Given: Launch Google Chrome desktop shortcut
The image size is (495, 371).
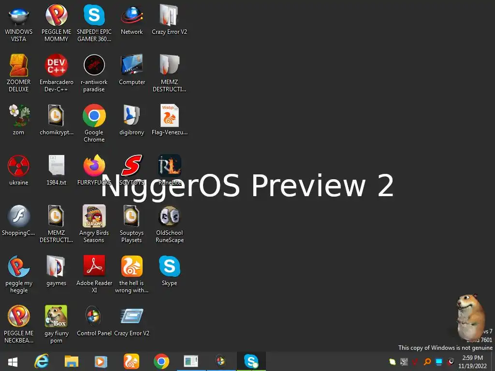Looking at the screenshot, I should tap(94, 123).
